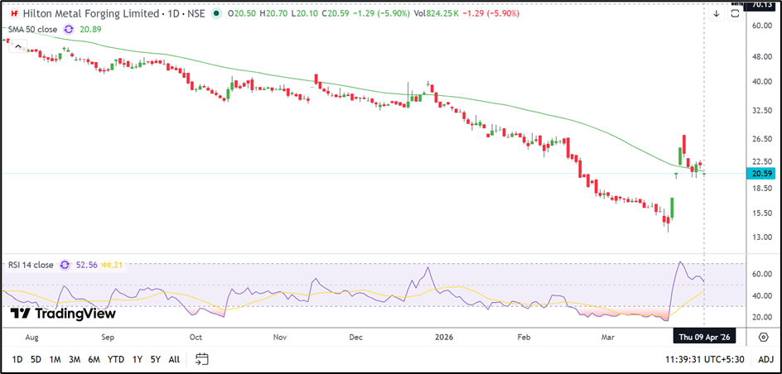Open time axis settings gear icon
This screenshot has height=374, width=782.
point(762,338)
